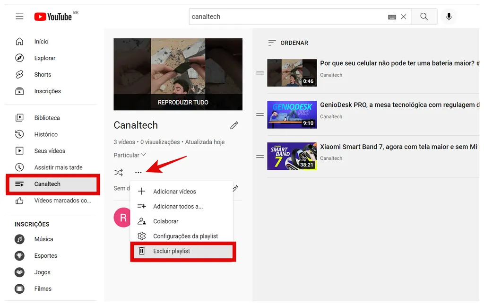Select Canaltech playlist in sidebar
Viewport: 484px width, 306px height.
click(53, 184)
